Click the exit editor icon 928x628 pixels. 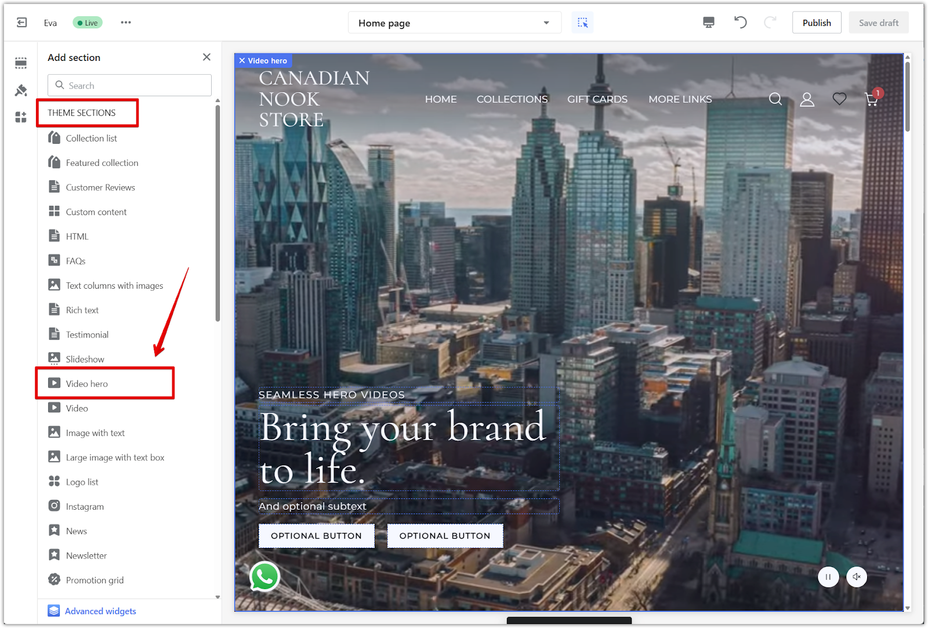coord(22,23)
